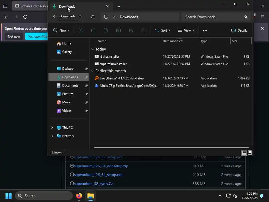This screenshot has height=202, width=269.
Task: Show hidden system tray icons
Action: pyautogui.click(x=220, y=196)
